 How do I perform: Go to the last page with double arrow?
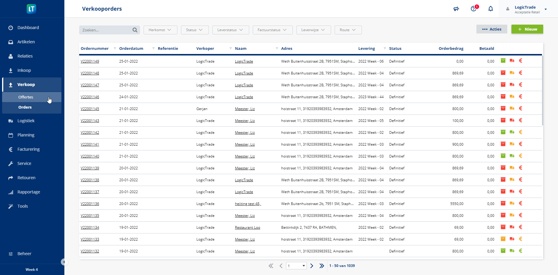322,266
